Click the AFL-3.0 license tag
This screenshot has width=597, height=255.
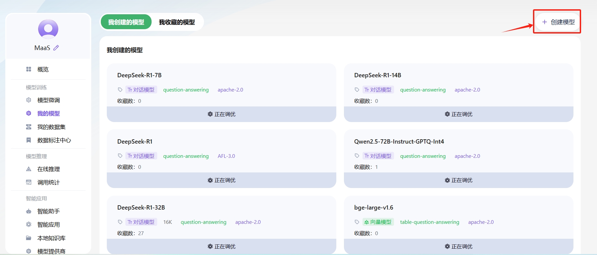click(226, 156)
